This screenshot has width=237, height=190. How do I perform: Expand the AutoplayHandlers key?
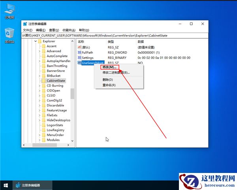tap(39, 61)
